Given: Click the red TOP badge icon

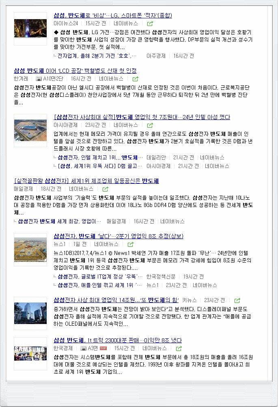Looking at the screenshot, I should (103, 348).
